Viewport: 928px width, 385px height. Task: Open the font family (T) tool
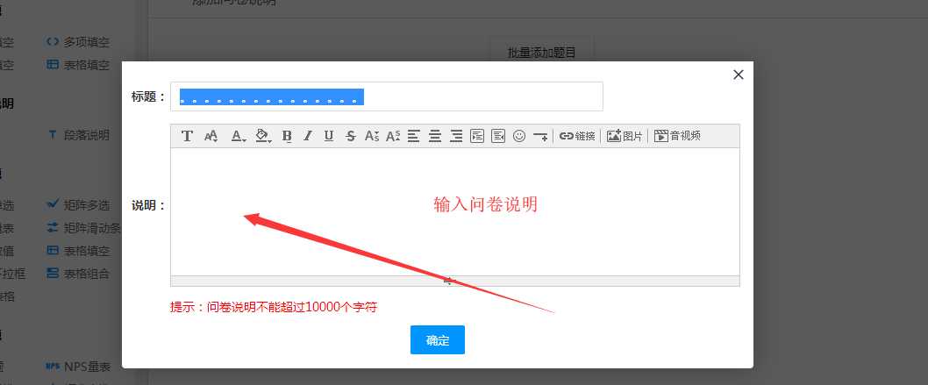pos(187,136)
